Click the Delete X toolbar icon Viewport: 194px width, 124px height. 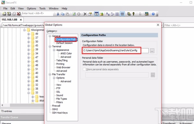(85, 14)
